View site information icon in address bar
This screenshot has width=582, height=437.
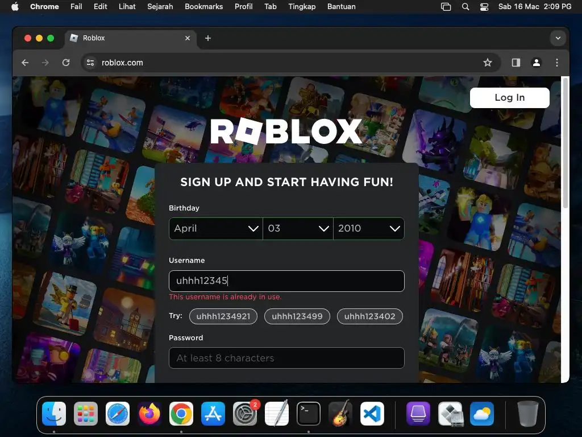click(x=90, y=63)
